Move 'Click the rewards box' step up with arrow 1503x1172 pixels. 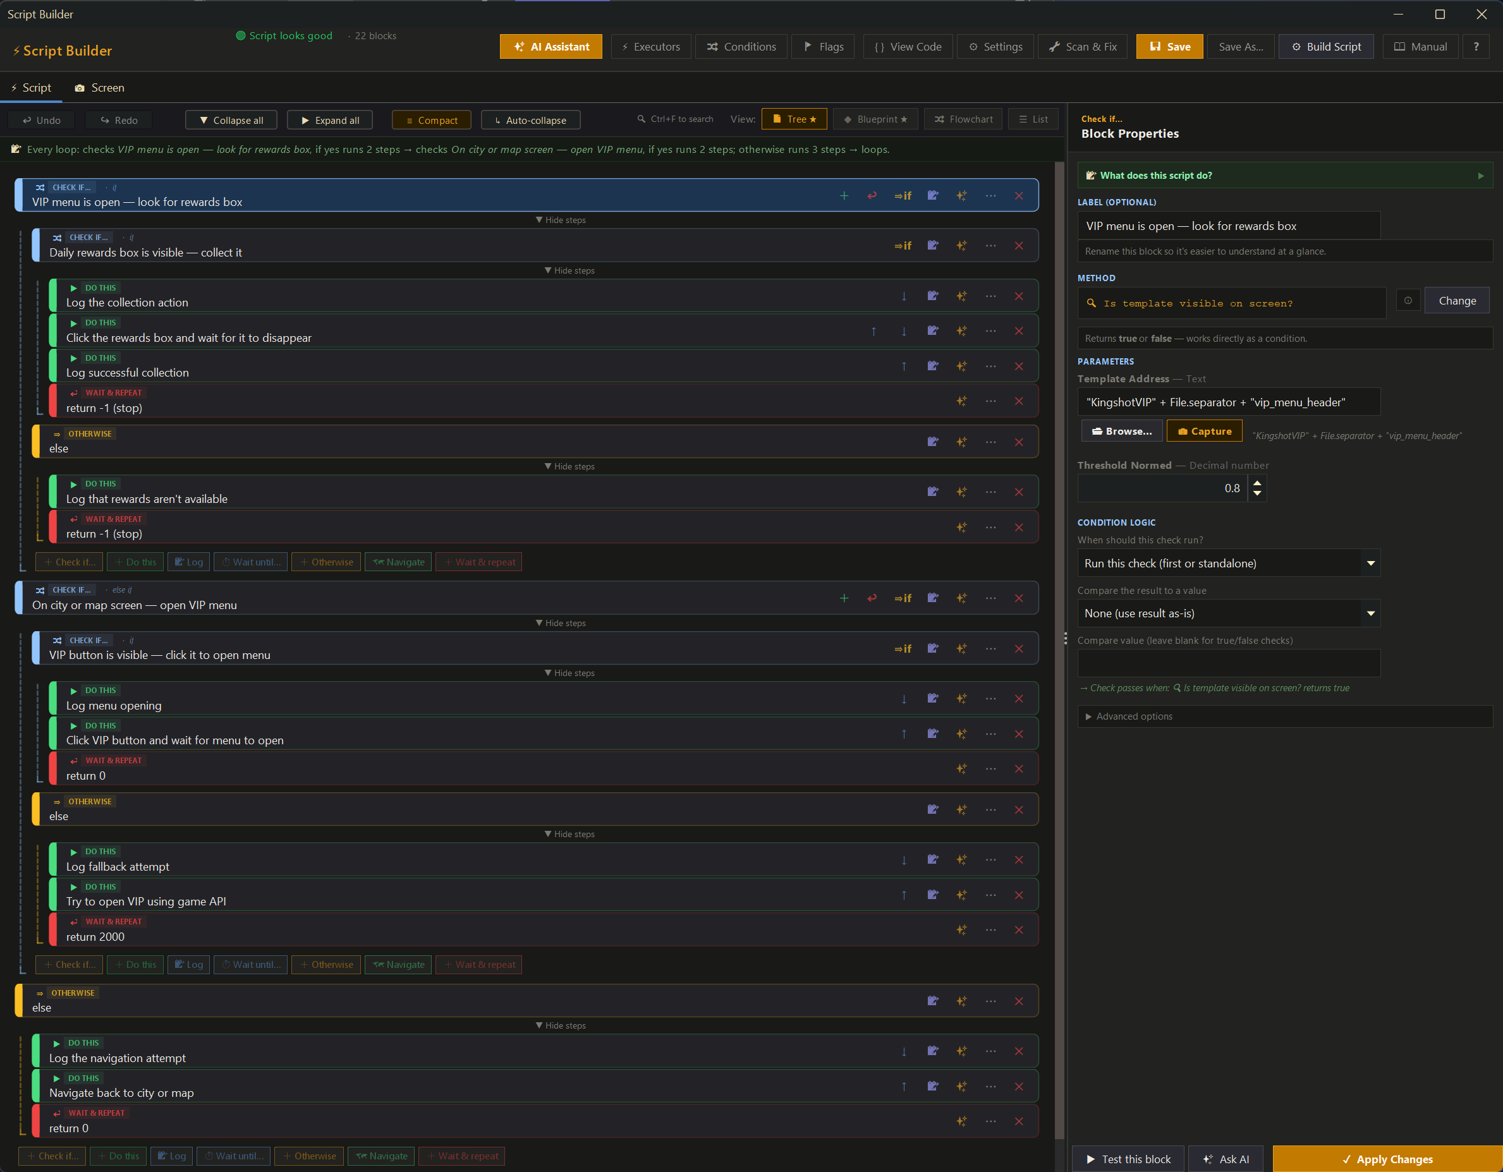point(873,331)
